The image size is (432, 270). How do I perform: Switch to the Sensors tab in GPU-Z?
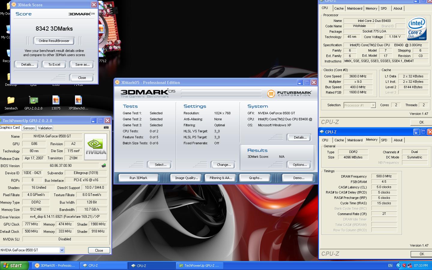tap(29, 128)
